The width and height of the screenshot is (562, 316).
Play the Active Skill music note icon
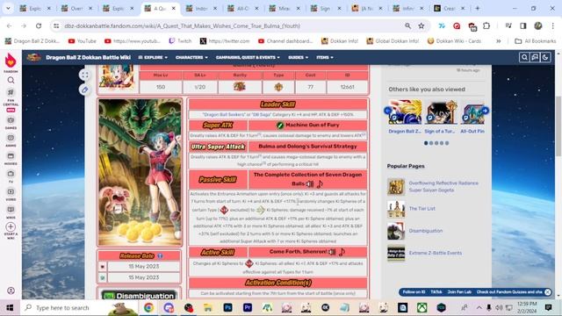(342, 252)
